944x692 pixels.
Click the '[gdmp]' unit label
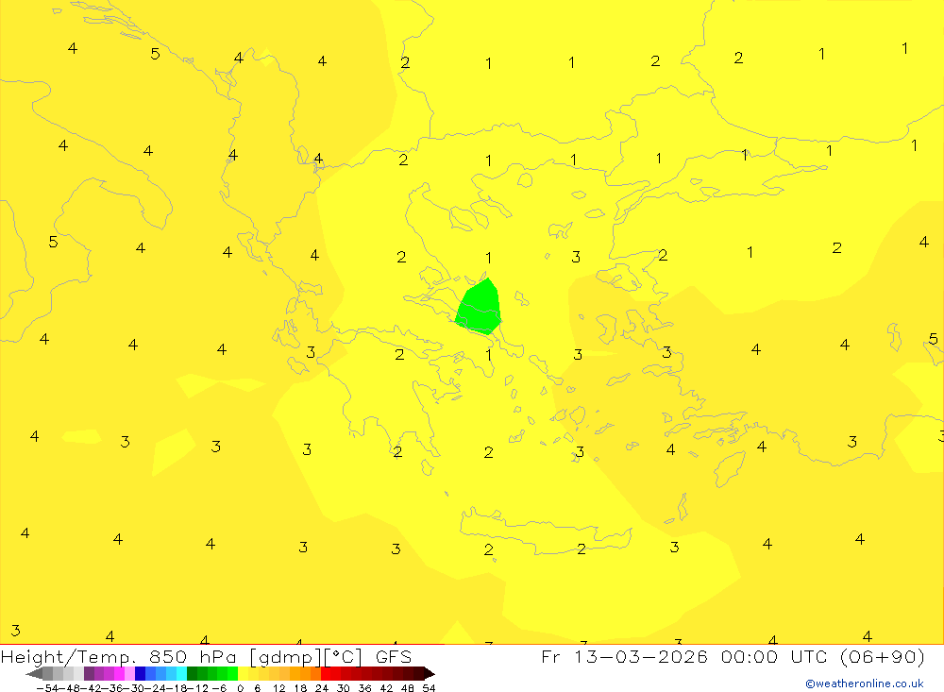coord(284,657)
